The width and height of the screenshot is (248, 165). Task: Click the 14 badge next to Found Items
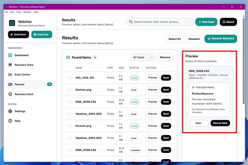[95, 58]
